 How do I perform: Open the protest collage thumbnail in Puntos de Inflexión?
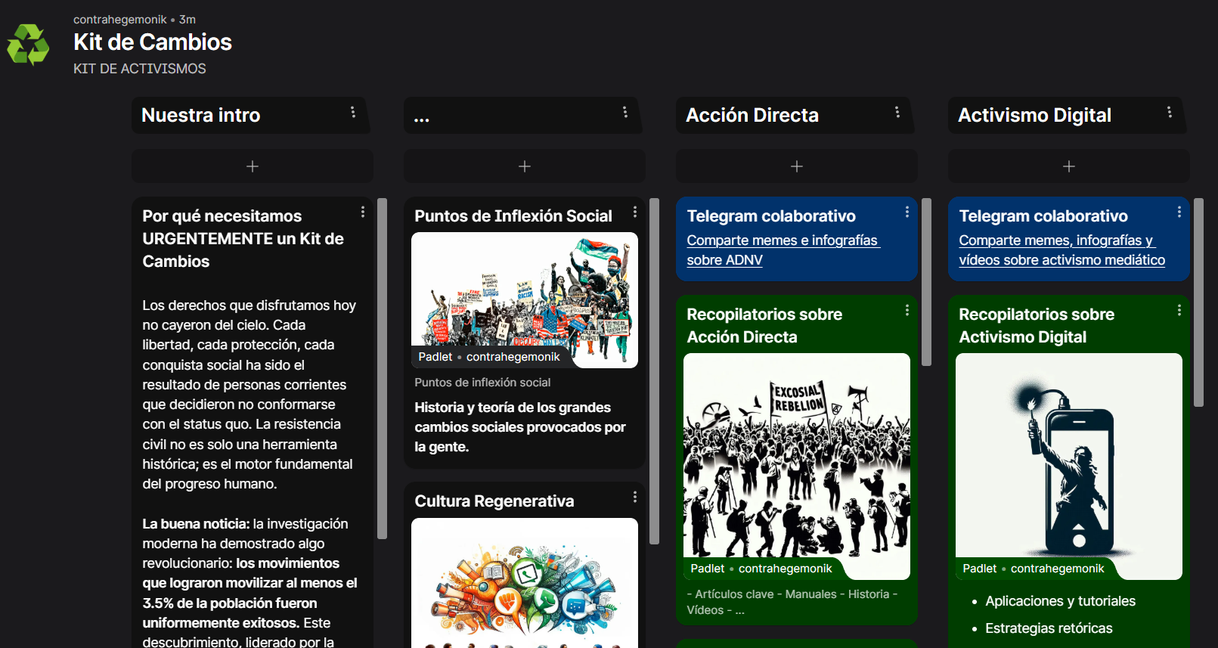point(525,291)
